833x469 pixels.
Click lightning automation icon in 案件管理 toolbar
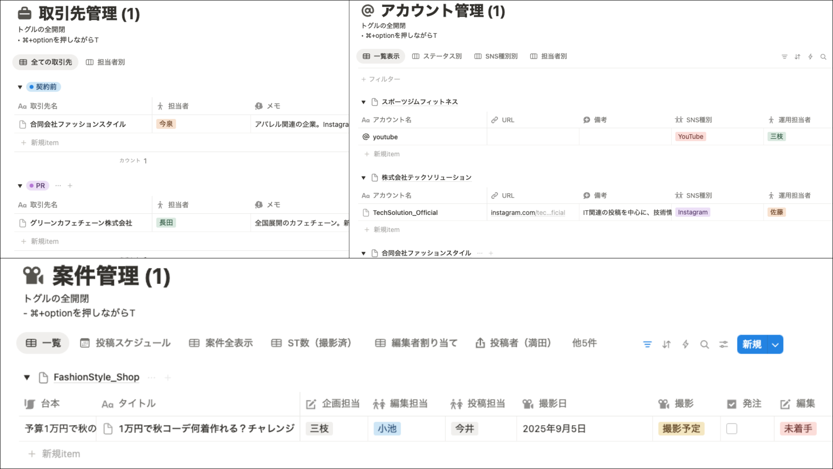(685, 344)
